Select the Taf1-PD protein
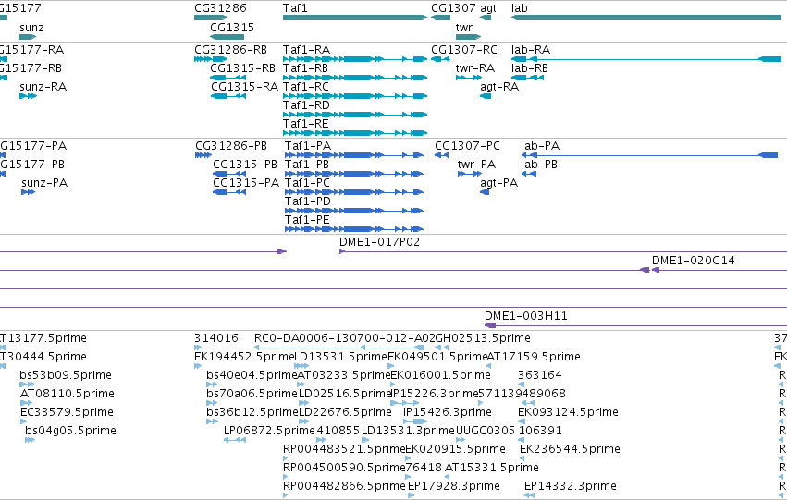This screenshot has width=787, height=500. [354, 211]
